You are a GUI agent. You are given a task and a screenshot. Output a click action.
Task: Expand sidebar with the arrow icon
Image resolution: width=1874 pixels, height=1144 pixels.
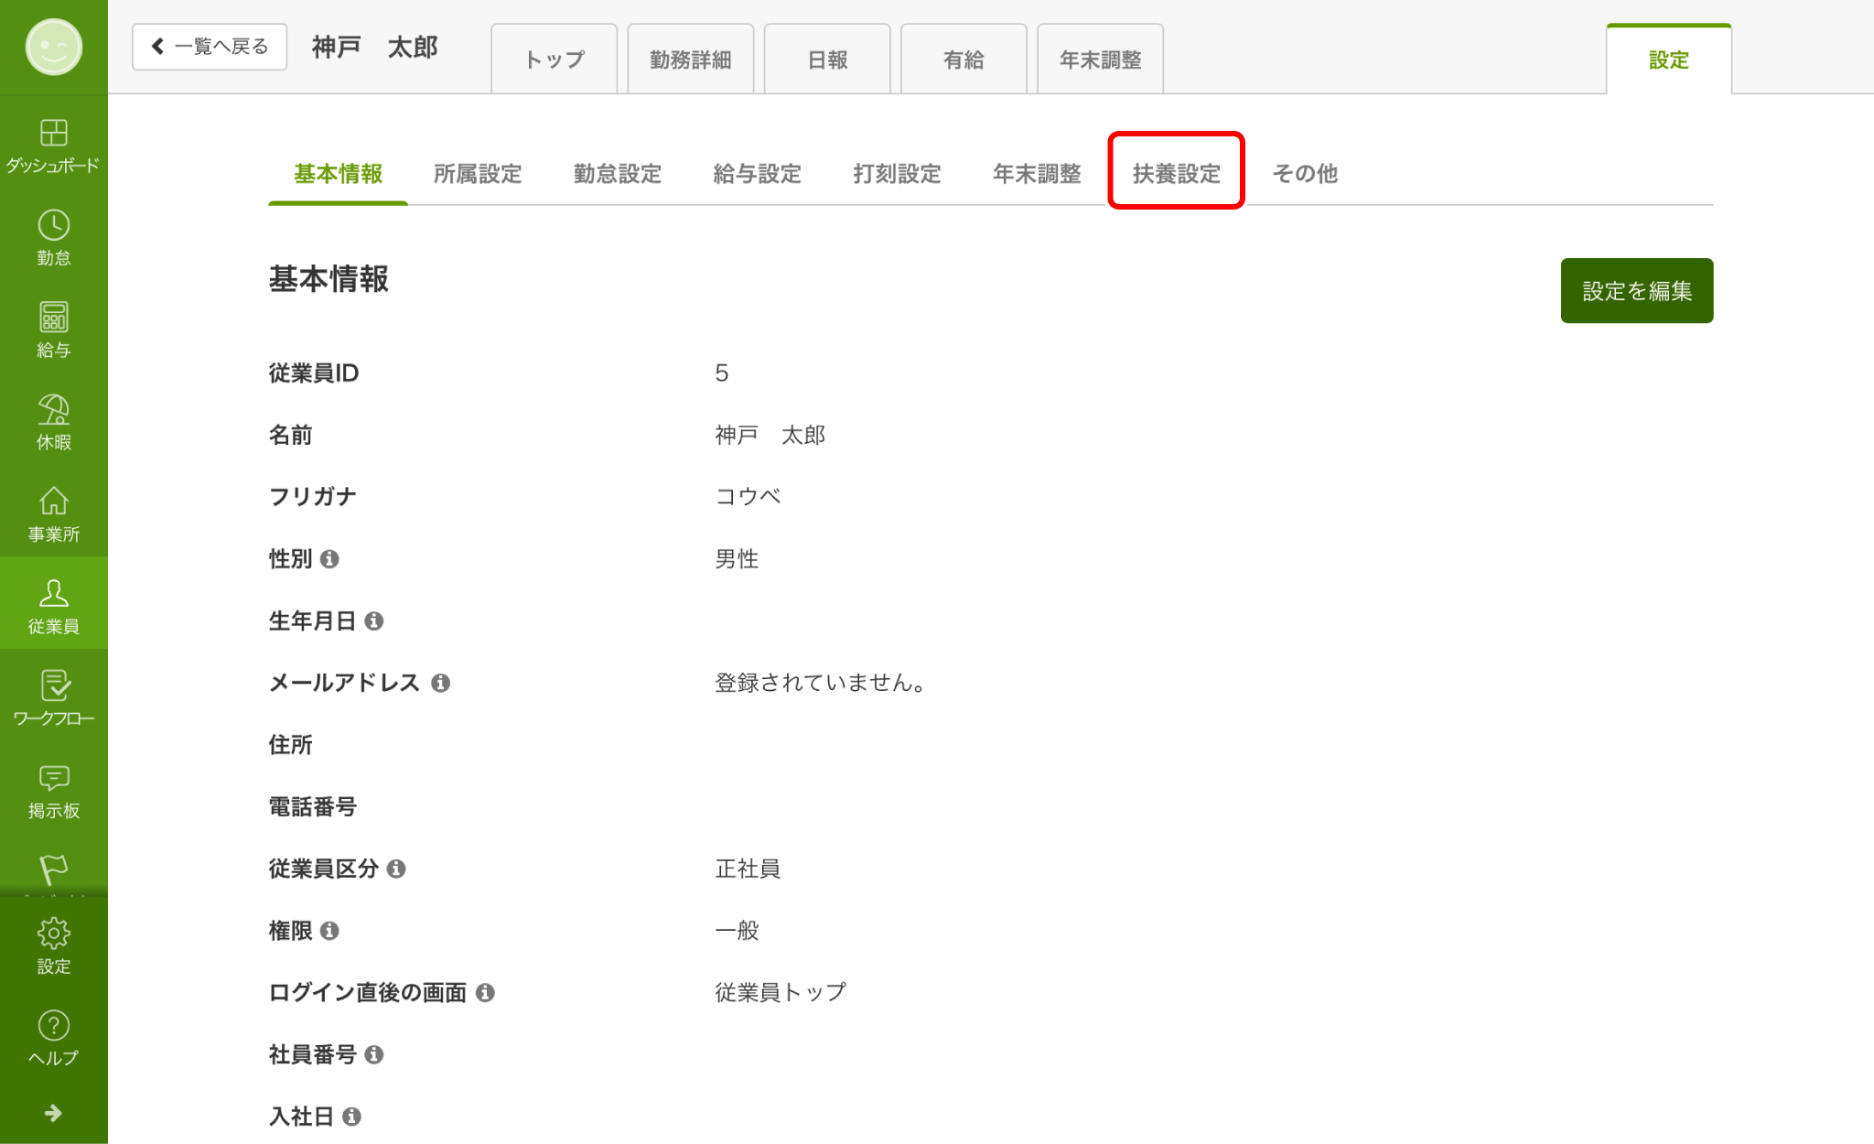tap(53, 1113)
